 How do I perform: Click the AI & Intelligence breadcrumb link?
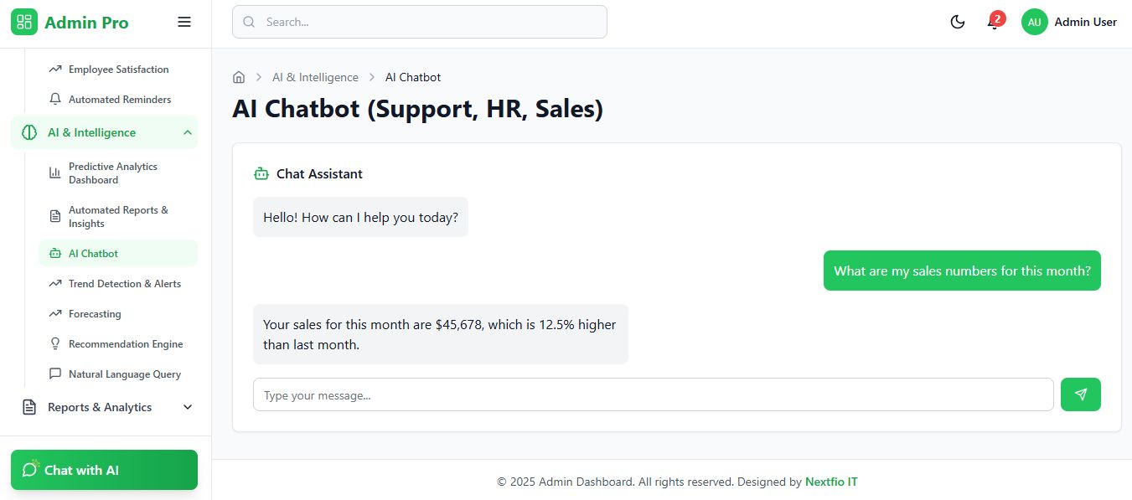click(x=315, y=77)
